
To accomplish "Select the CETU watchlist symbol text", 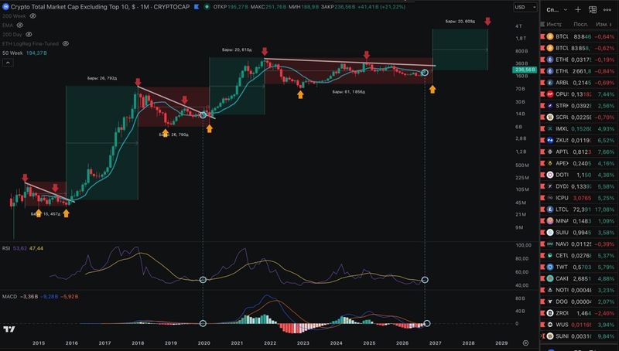I will (x=562, y=256).
